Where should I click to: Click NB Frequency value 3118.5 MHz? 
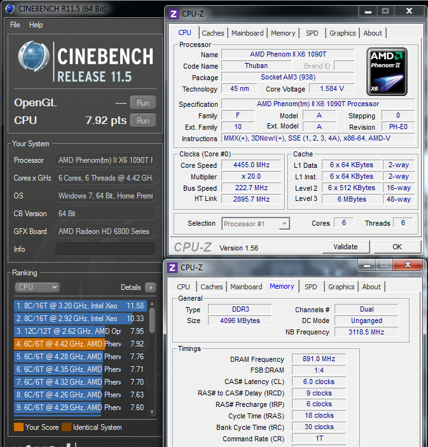click(366, 332)
